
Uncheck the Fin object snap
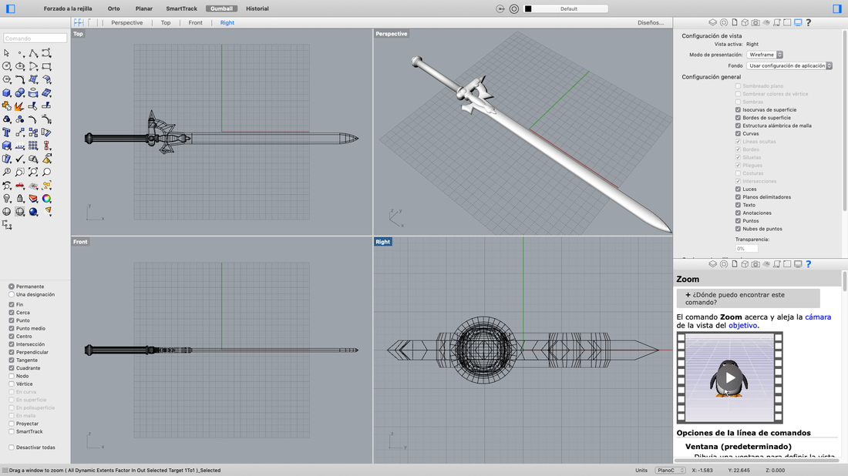12,305
